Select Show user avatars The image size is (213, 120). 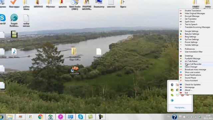point(192,72)
